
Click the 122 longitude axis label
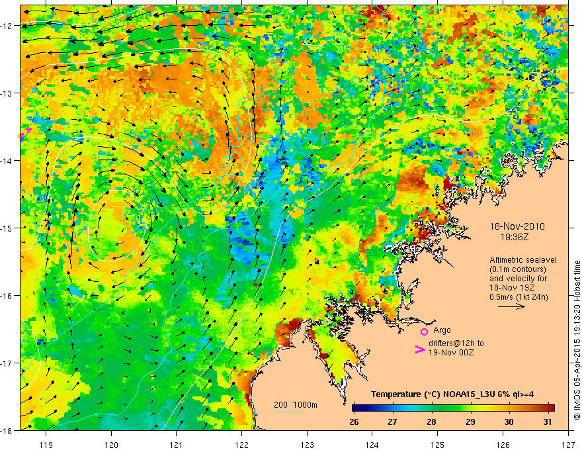pyautogui.click(x=241, y=445)
